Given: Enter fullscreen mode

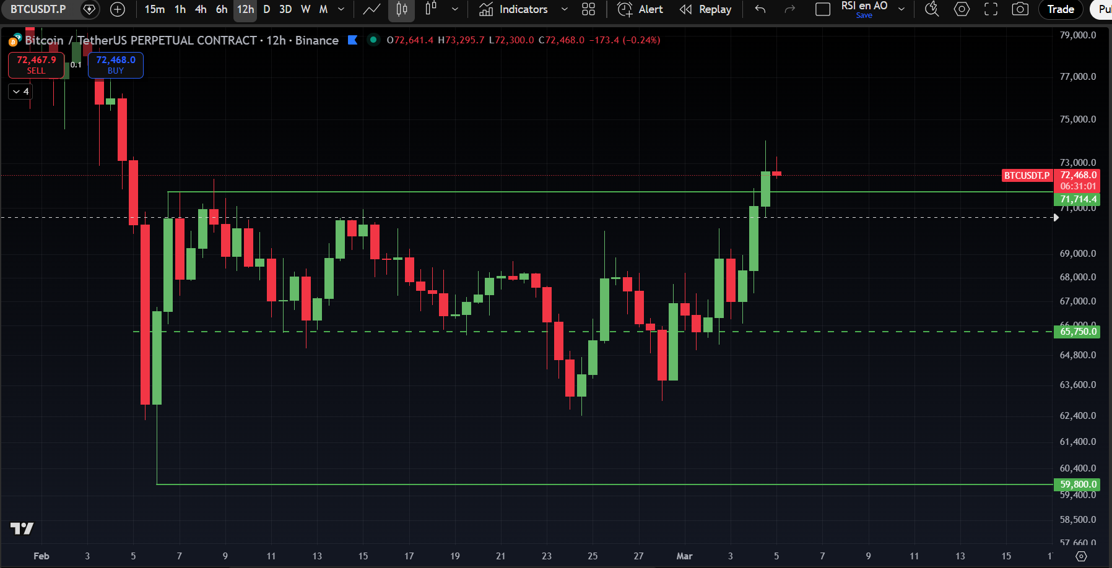Looking at the screenshot, I should click(991, 9).
